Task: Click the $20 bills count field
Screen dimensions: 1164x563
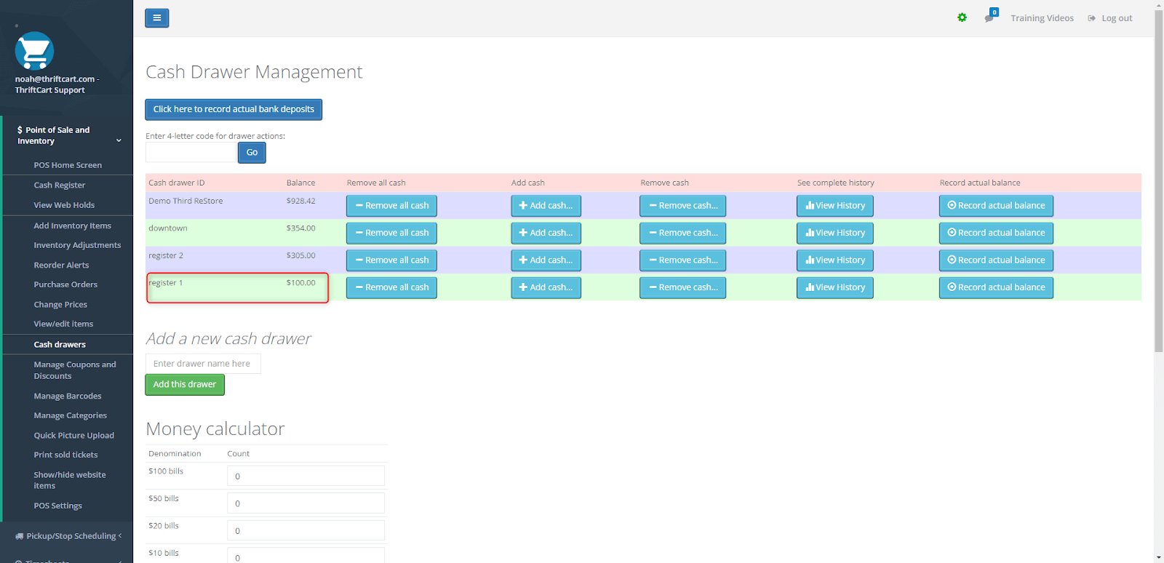Action: [306, 530]
